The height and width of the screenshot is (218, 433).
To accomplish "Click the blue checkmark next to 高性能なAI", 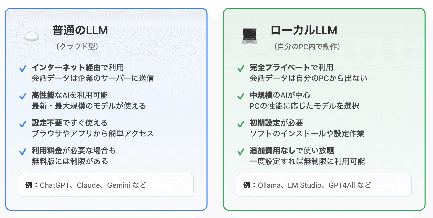I will [x=23, y=96].
